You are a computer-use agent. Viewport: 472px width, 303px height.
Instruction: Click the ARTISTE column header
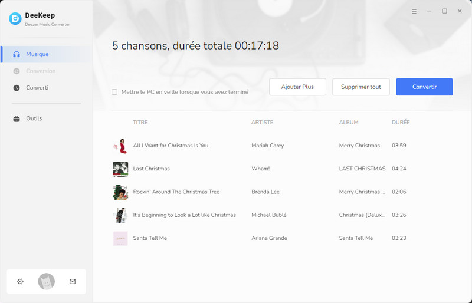coord(263,123)
